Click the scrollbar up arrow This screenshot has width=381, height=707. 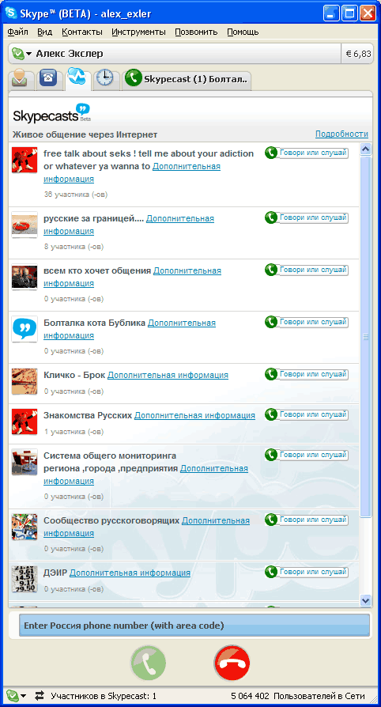[x=366, y=149]
